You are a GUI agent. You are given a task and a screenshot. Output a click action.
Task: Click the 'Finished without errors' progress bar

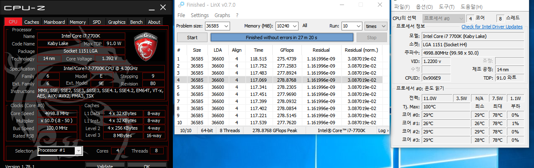pyautogui.click(x=282, y=38)
